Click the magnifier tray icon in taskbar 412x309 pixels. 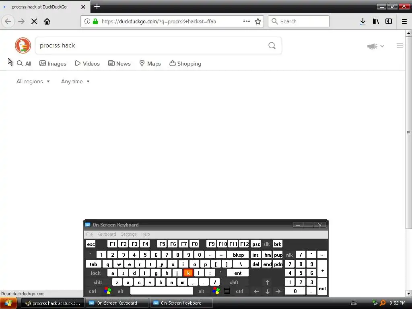(x=383, y=303)
